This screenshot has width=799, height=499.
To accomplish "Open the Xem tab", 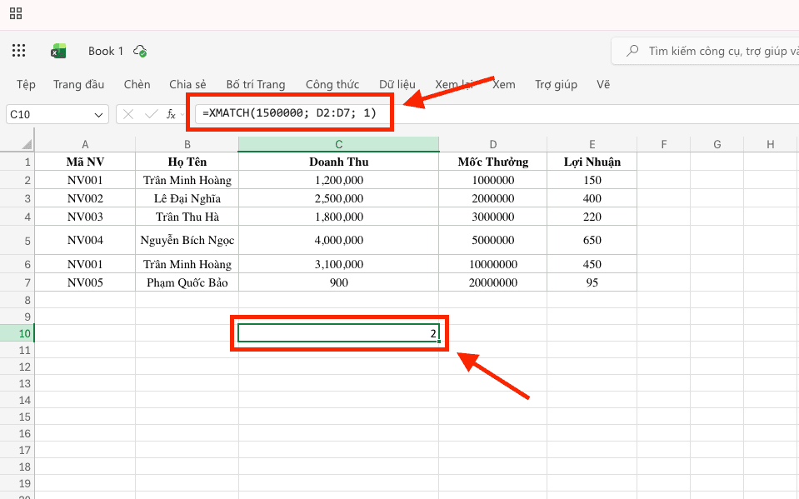I will [x=504, y=84].
